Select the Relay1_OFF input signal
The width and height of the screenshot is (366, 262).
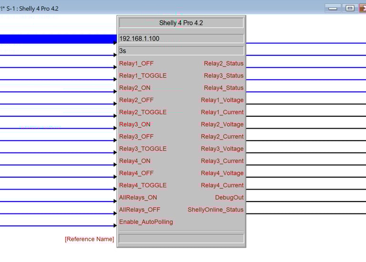[136, 63]
